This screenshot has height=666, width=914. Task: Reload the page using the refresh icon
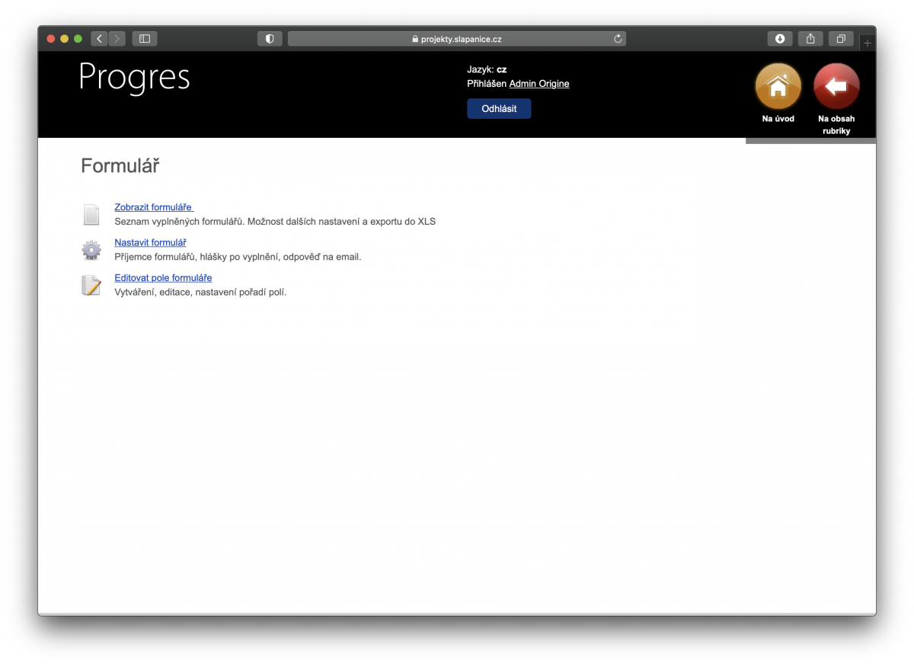click(617, 38)
